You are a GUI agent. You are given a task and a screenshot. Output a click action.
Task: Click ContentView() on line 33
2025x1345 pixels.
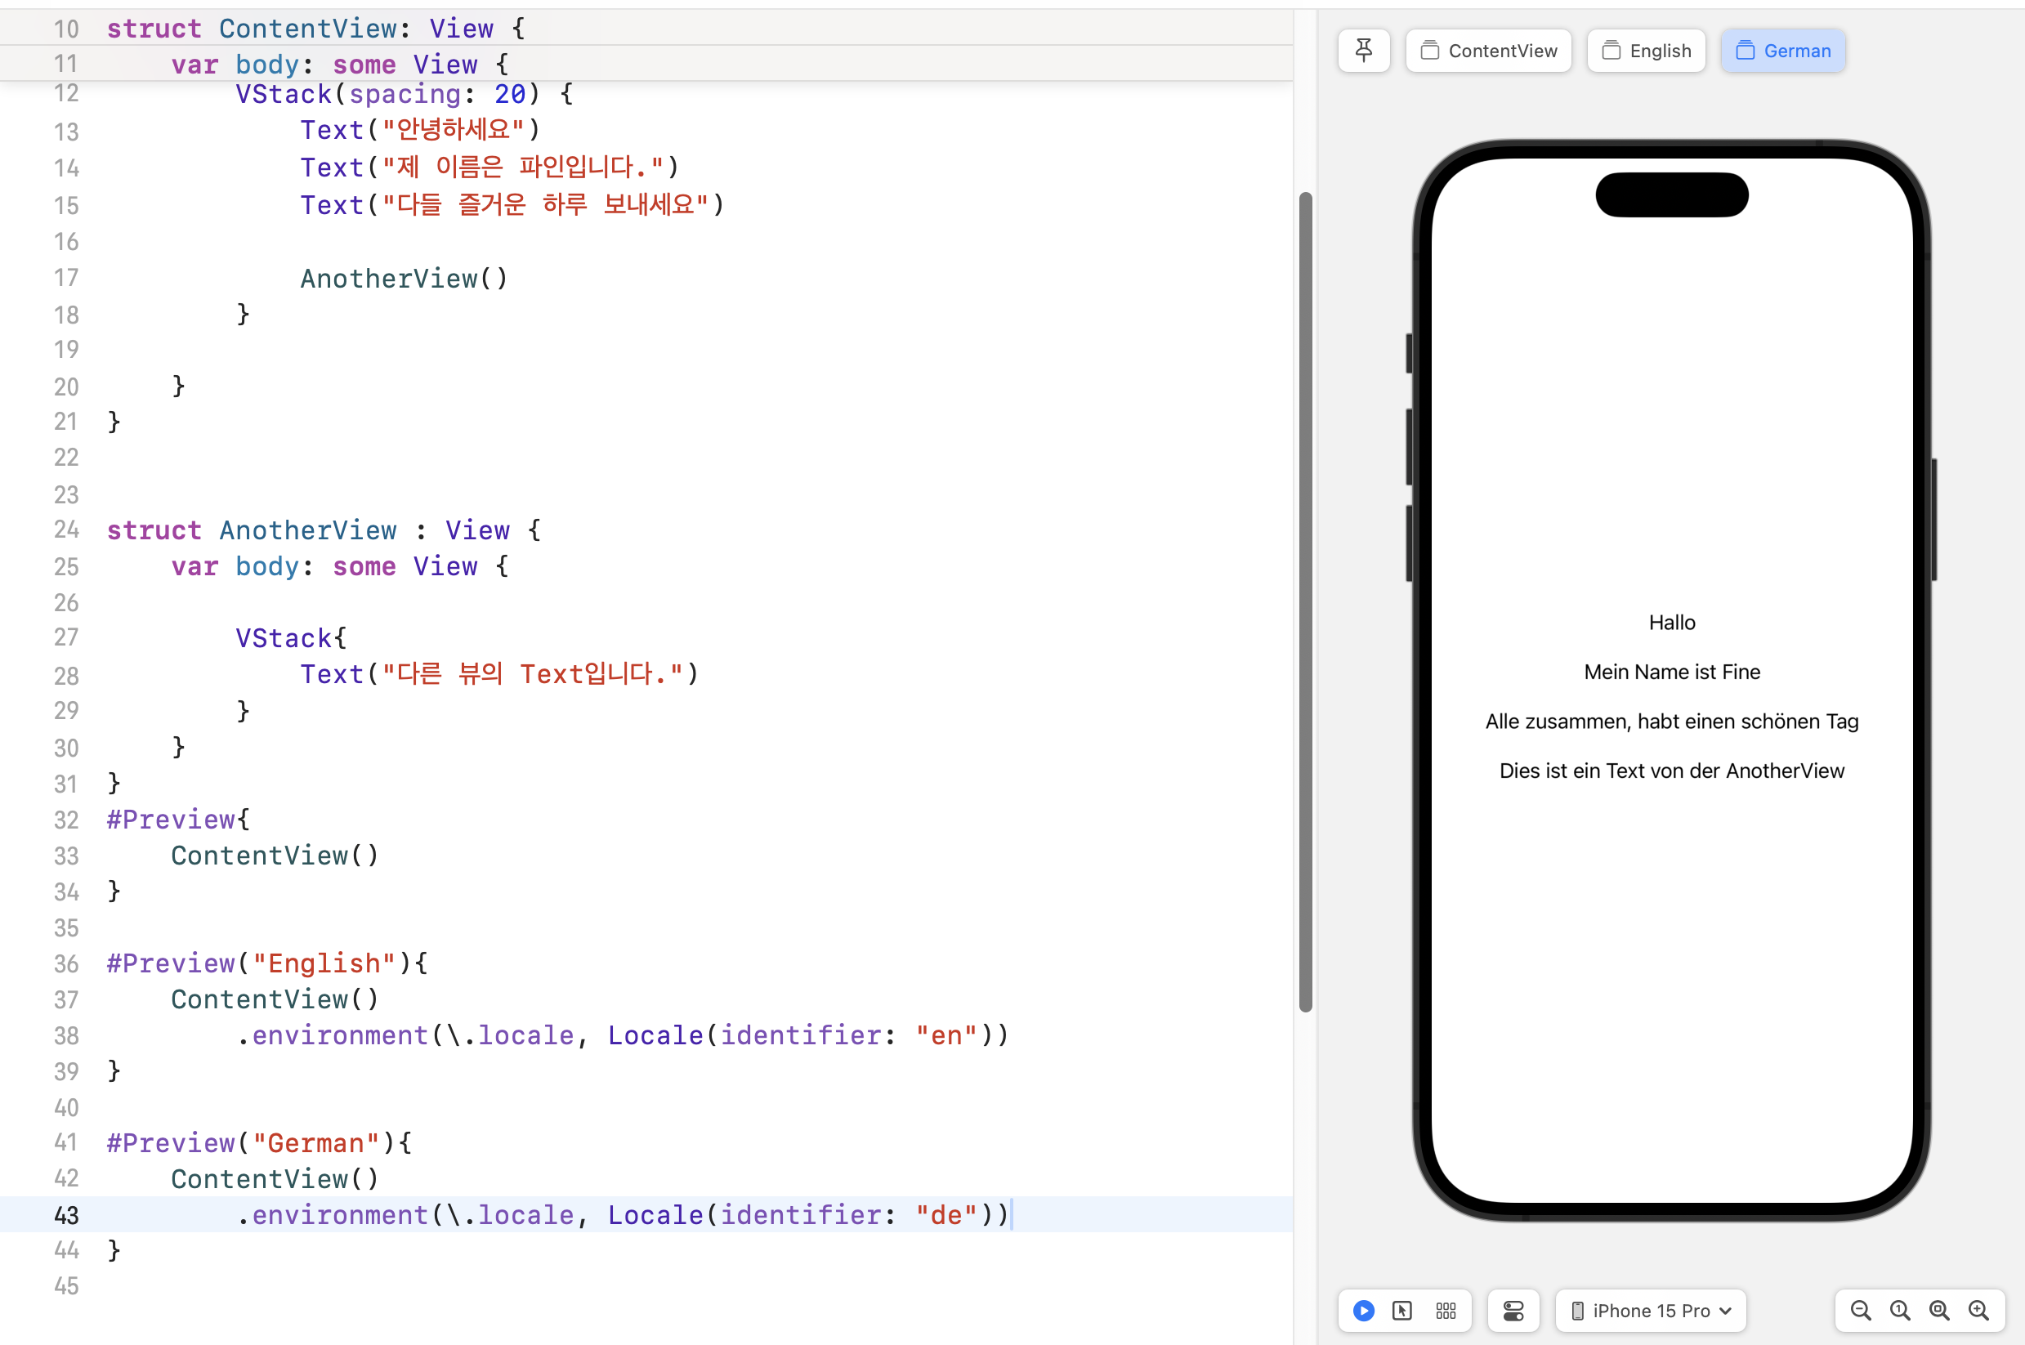click(275, 856)
